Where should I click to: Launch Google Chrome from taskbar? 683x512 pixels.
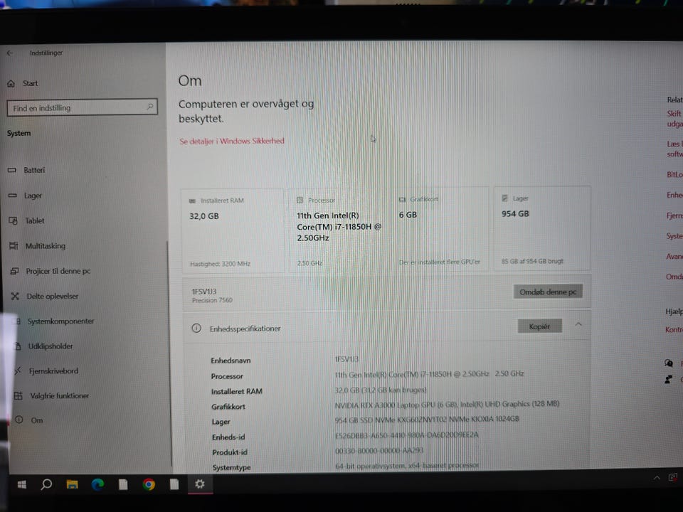[x=149, y=484]
